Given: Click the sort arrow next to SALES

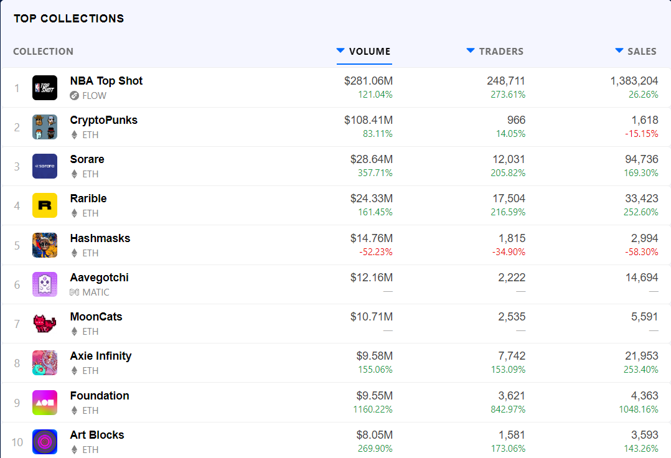Looking at the screenshot, I should (619, 50).
